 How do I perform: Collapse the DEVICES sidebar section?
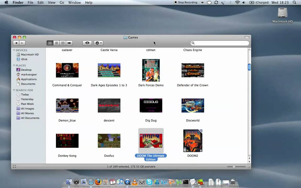click(x=14, y=50)
